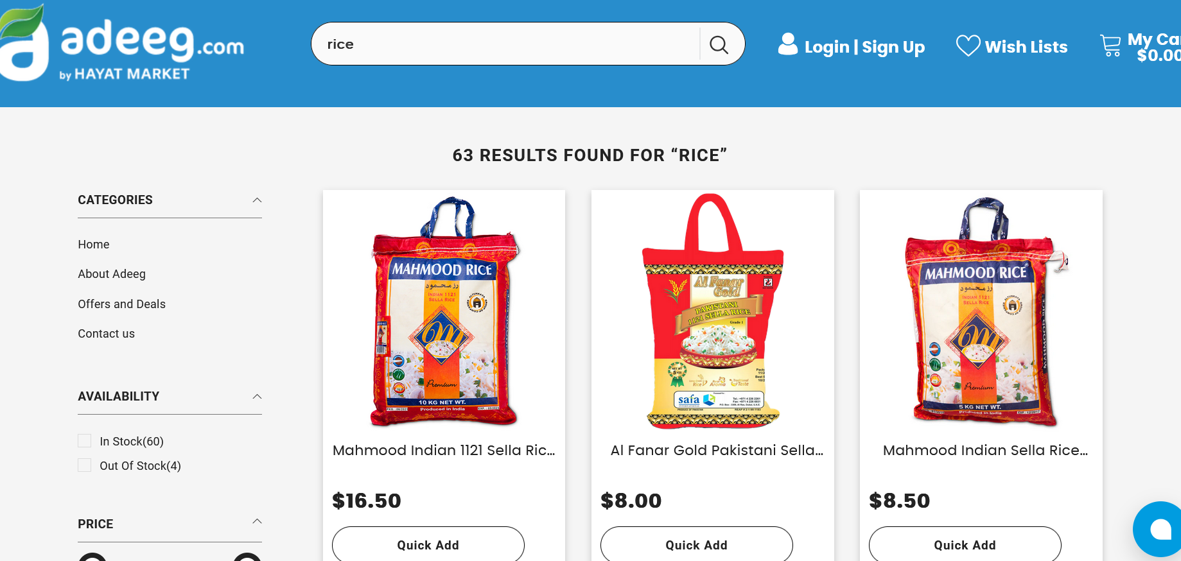The image size is (1181, 561).
Task: Collapse the Availability section chevron
Action: coord(257,397)
